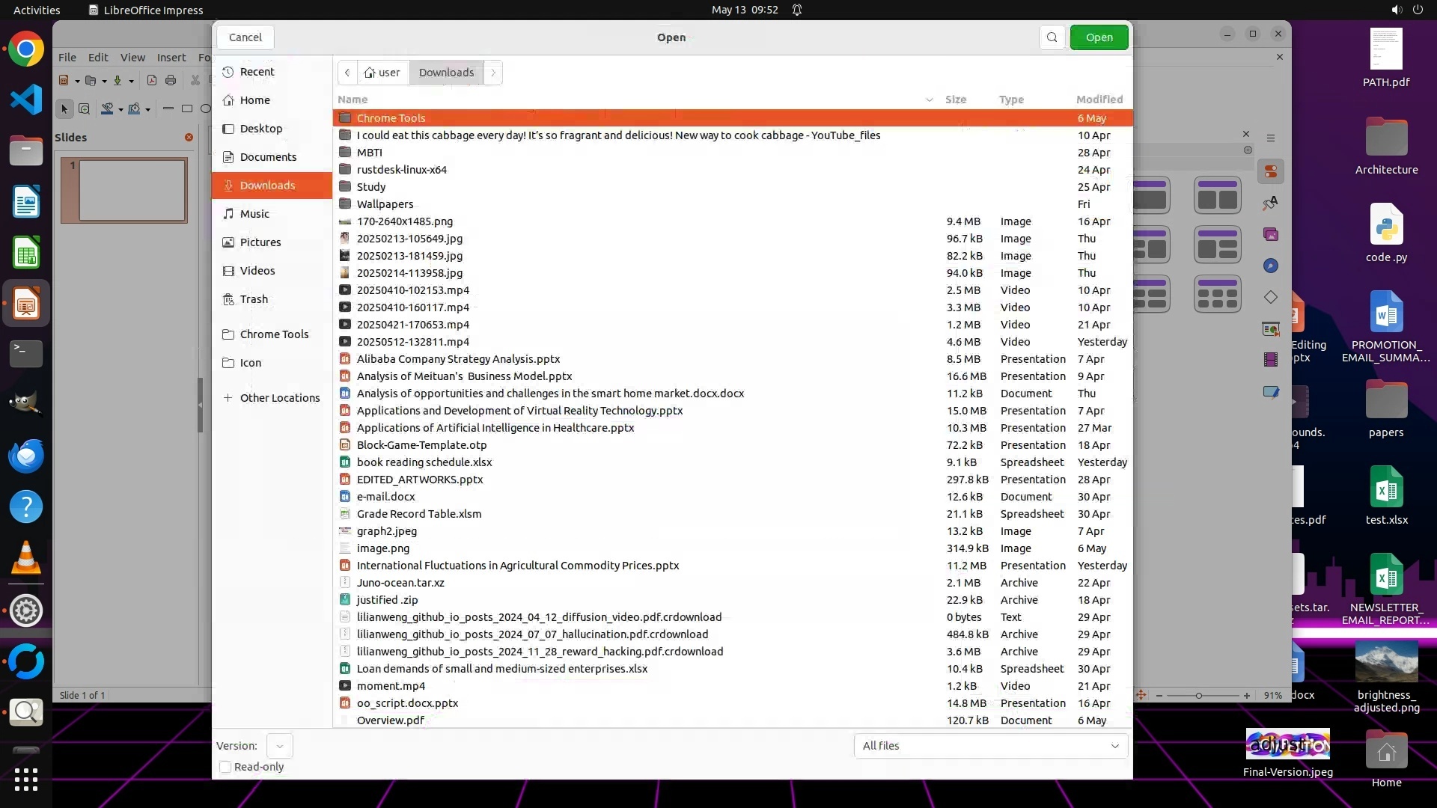
Task: Enable the Read-only checkbox
Action: tap(225, 767)
